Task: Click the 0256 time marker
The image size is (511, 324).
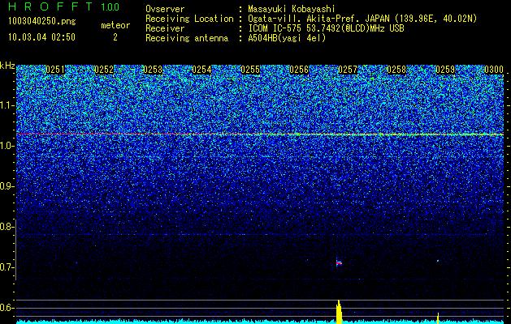Action: (299, 70)
